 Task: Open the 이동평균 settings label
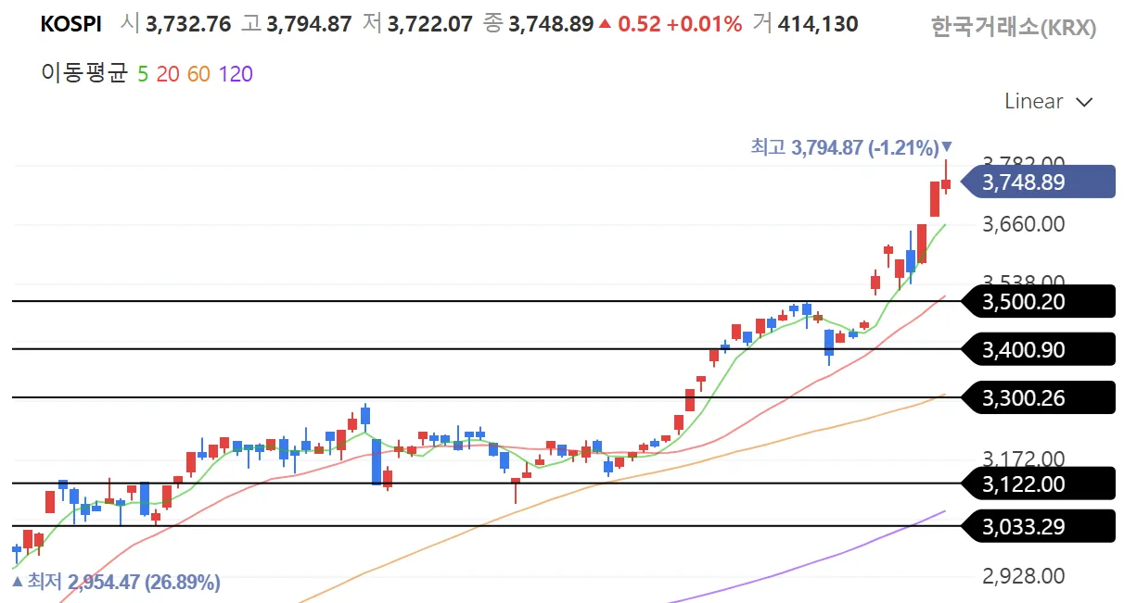(x=83, y=74)
